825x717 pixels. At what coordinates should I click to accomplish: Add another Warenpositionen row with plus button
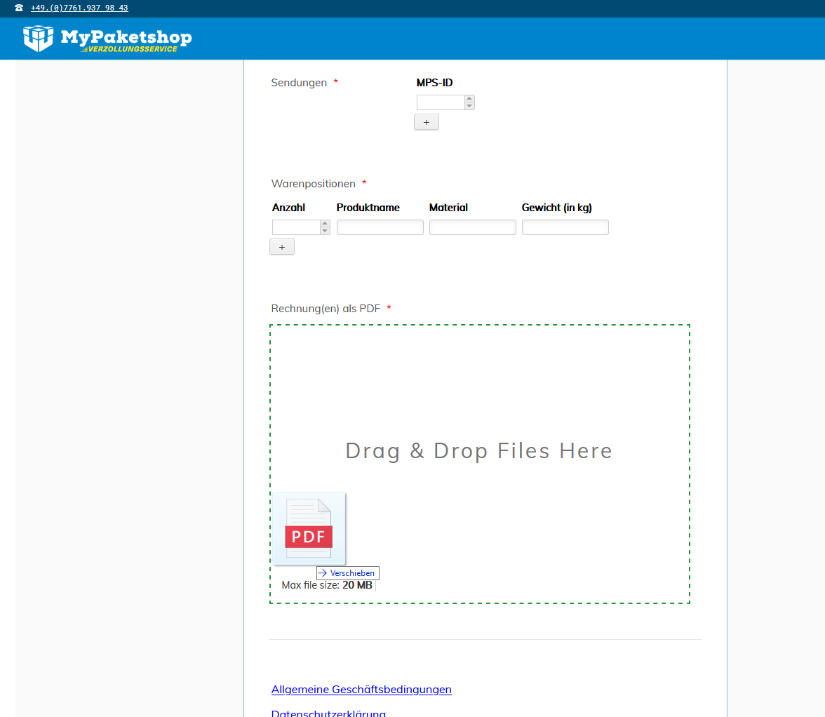click(x=281, y=247)
